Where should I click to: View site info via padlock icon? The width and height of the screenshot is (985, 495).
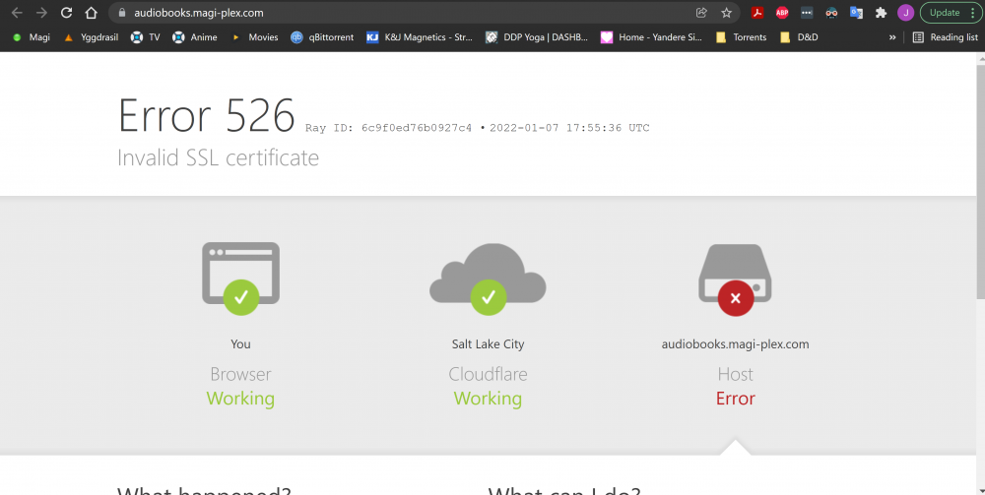122,13
